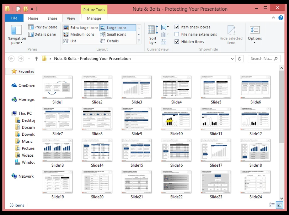Select Homegroup in the navigation pane
The width and height of the screenshot is (289, 215).
tap(23, 99)
